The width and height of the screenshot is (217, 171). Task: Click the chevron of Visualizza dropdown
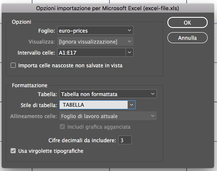coord(129,41)
